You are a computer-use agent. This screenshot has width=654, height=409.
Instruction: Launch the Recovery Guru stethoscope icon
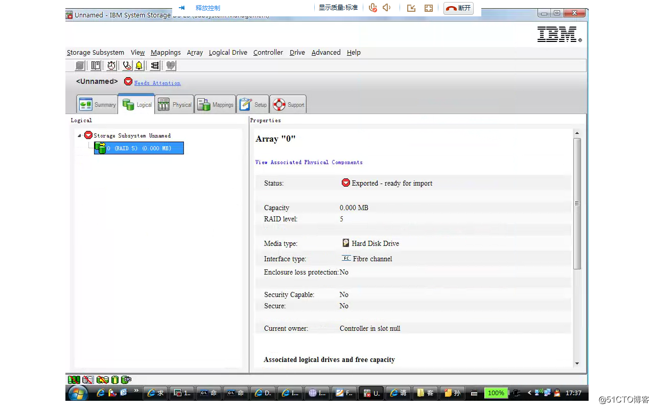pyautogui.click(x=126, y=65)
